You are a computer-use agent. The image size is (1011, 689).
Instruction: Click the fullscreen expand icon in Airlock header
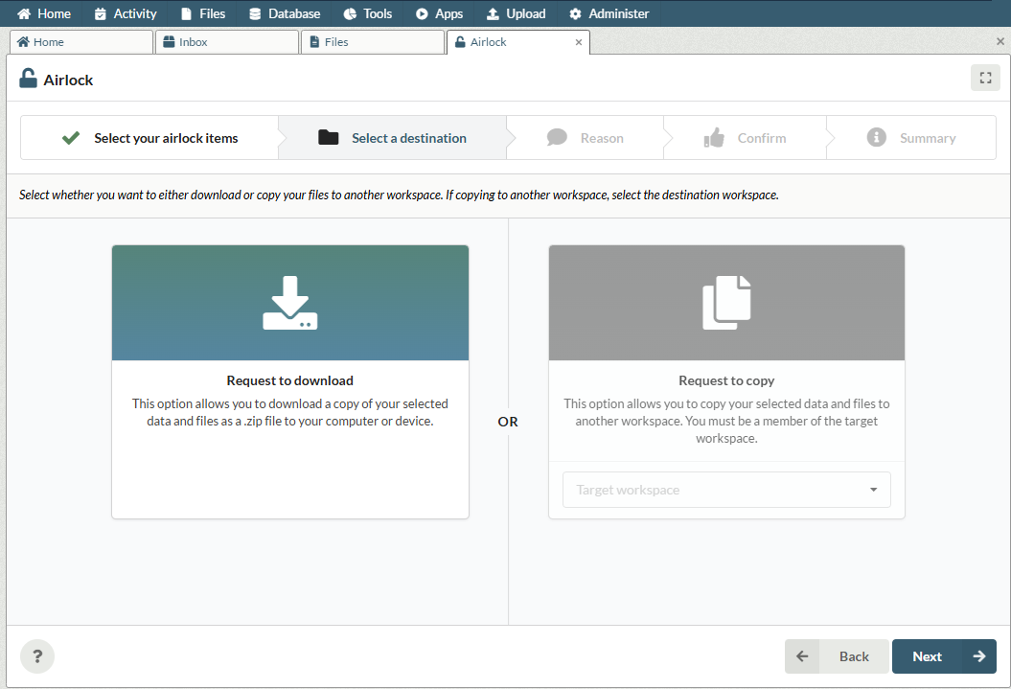[x=985, y=79]
